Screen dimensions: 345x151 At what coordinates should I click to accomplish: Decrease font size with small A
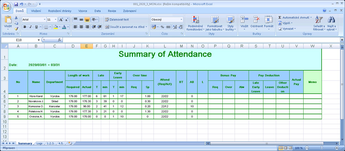(67, 19)
